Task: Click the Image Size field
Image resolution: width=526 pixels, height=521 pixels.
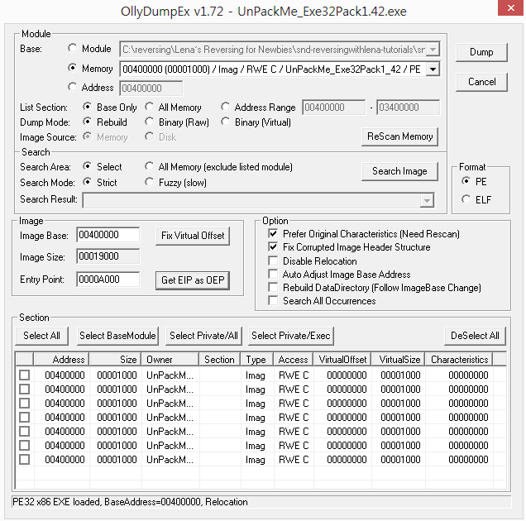Action: (x=108, y=256)
